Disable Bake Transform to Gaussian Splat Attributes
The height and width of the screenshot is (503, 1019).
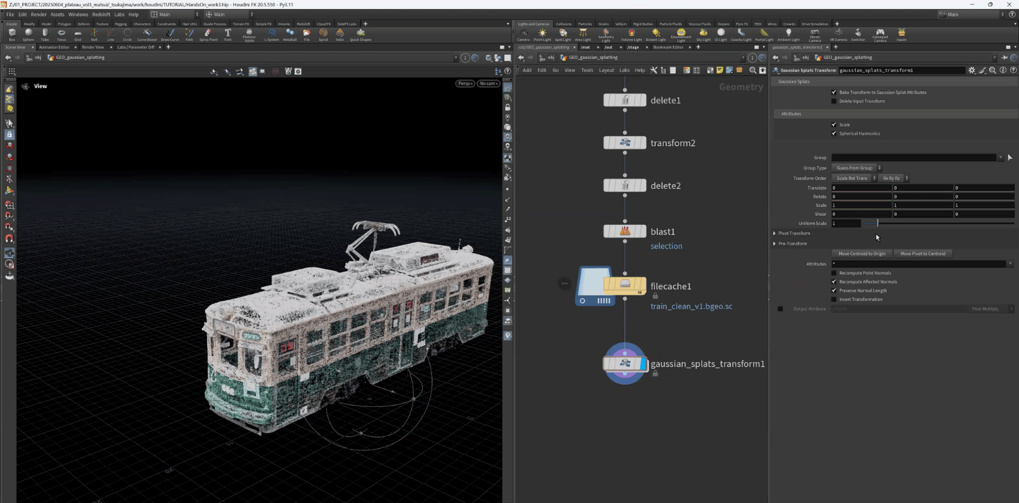tap(833, 92)
